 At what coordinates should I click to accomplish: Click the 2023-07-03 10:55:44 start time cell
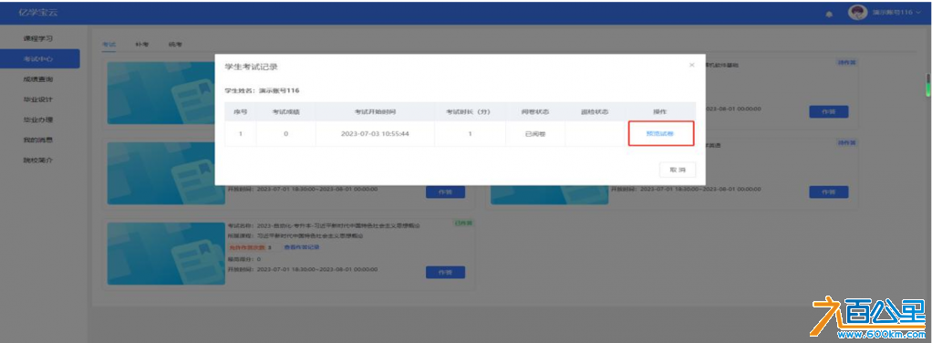point(375,134)
